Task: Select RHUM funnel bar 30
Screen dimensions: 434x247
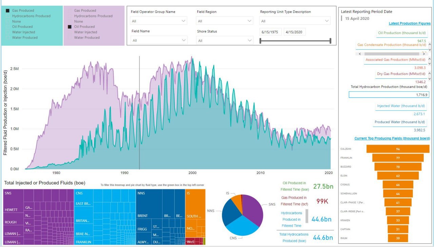Action: [x=398, y=238]
